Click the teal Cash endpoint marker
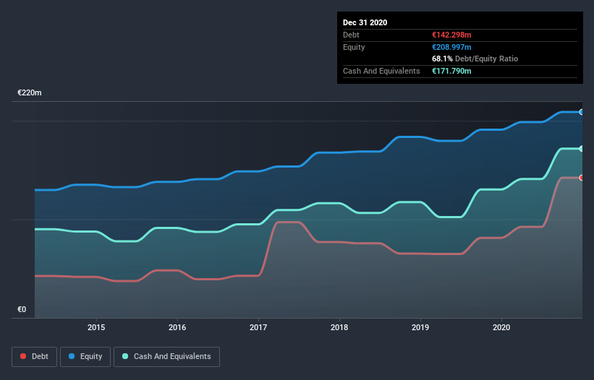This screenshot has width=594, height=380. coord(582,149)
